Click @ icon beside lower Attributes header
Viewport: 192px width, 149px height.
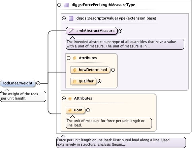click(x=70, y=99)
